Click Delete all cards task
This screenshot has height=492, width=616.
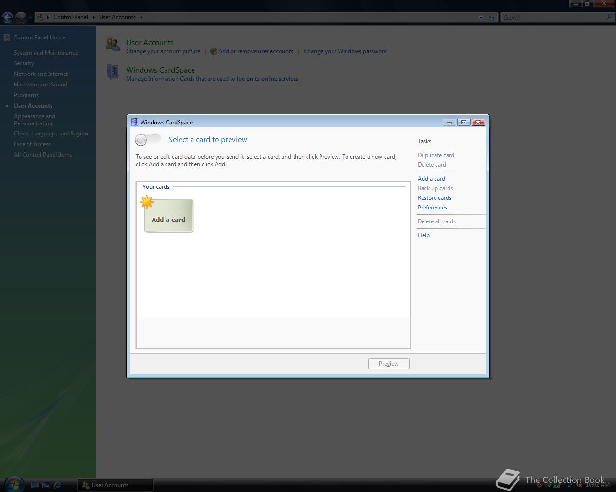[436, 221]
